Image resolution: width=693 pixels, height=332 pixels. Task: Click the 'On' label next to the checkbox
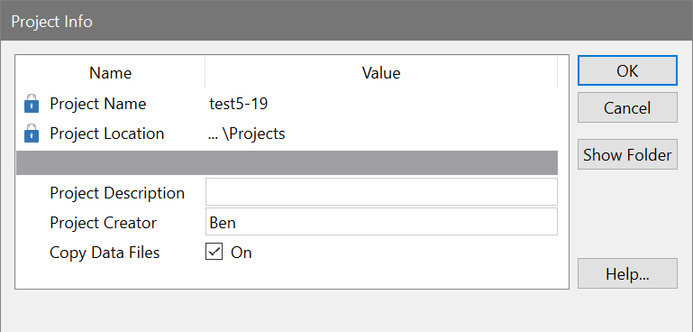[x=242, y=253]
